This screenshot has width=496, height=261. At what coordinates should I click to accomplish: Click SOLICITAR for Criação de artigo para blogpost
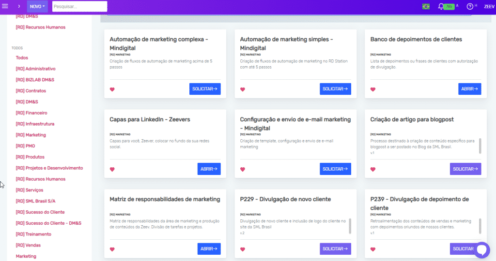click(465, 169)
